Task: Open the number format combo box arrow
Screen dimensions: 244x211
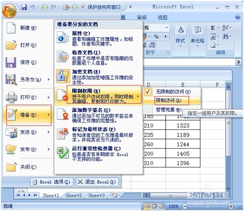Action: (x=167, y=28)
